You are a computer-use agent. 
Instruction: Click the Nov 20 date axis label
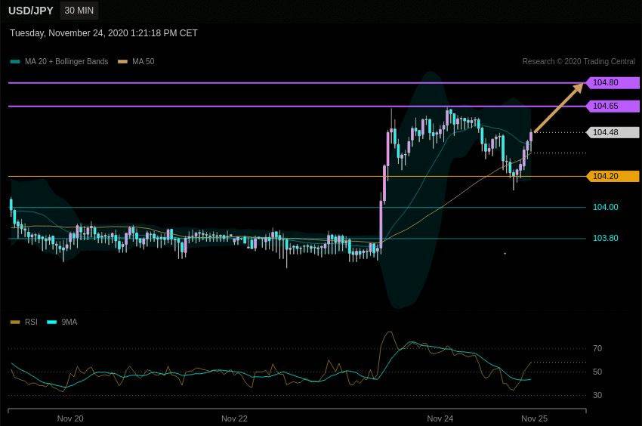click(70, 418)
